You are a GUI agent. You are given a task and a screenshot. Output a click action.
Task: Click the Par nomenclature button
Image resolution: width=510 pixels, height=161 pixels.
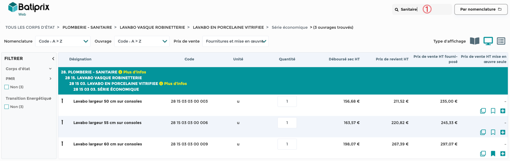(481, 9)
